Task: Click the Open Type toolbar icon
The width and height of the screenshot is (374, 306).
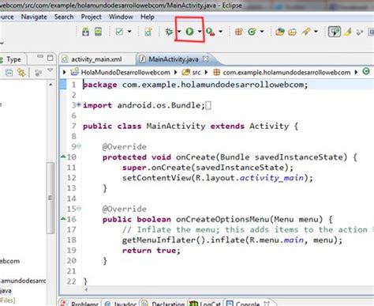Action: coord(280,32)
